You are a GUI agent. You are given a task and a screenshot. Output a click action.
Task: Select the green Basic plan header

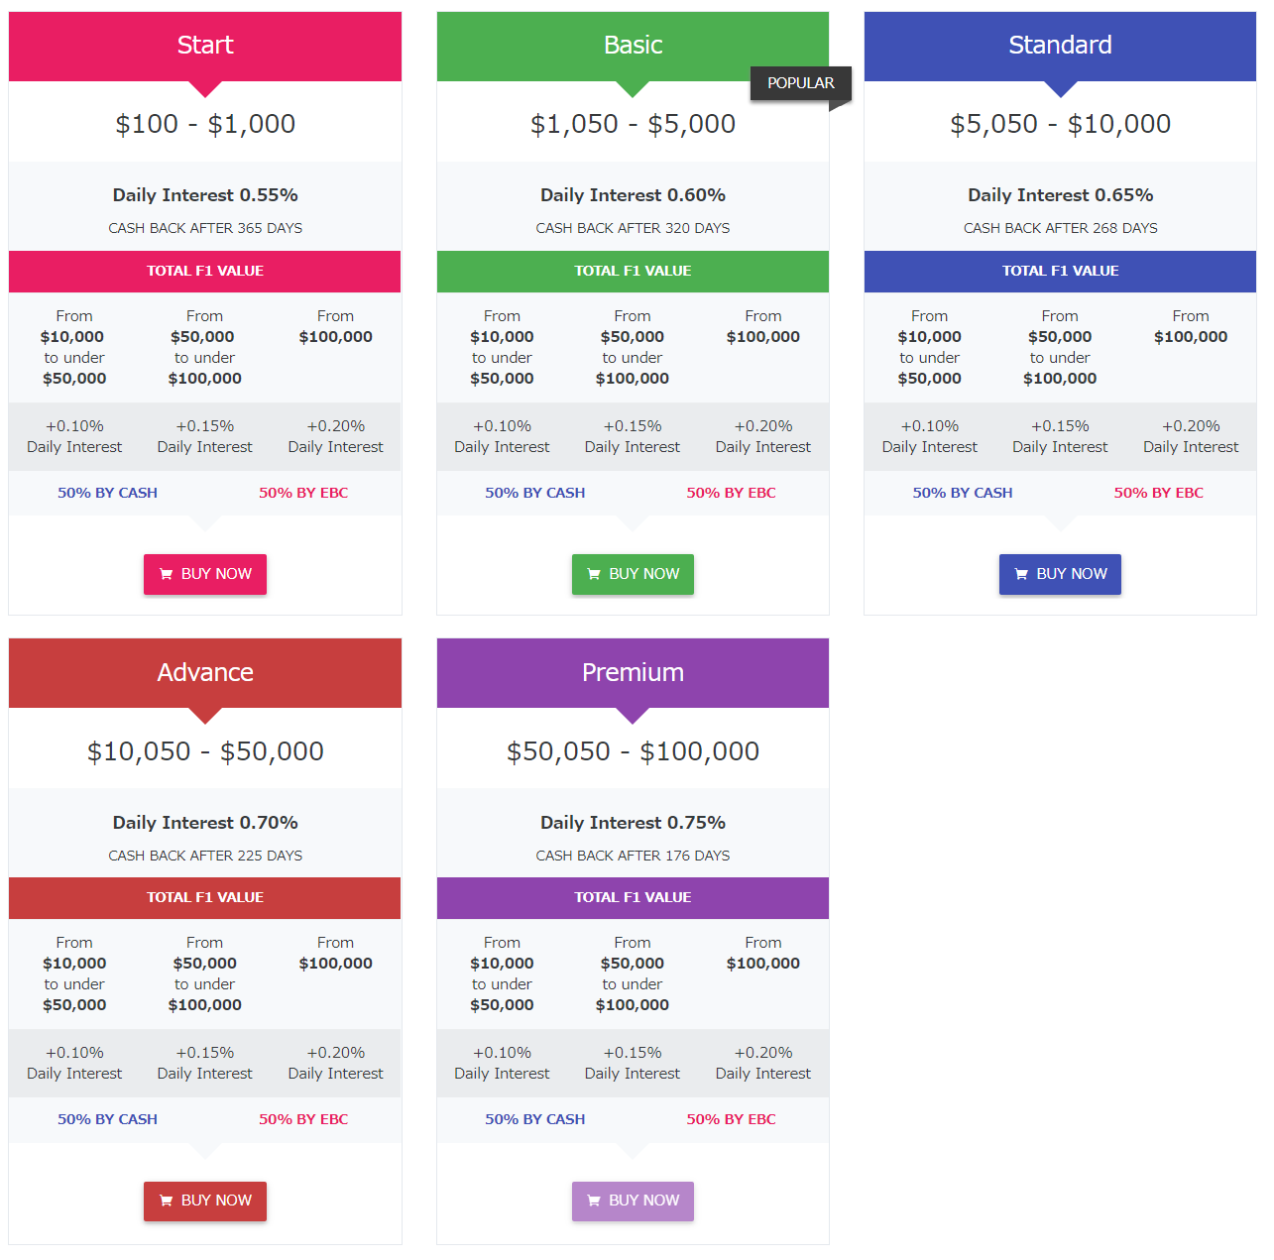pos(633,46)
